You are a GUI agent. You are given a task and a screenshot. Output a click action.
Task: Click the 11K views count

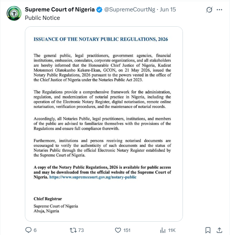[x=172, y=230]
